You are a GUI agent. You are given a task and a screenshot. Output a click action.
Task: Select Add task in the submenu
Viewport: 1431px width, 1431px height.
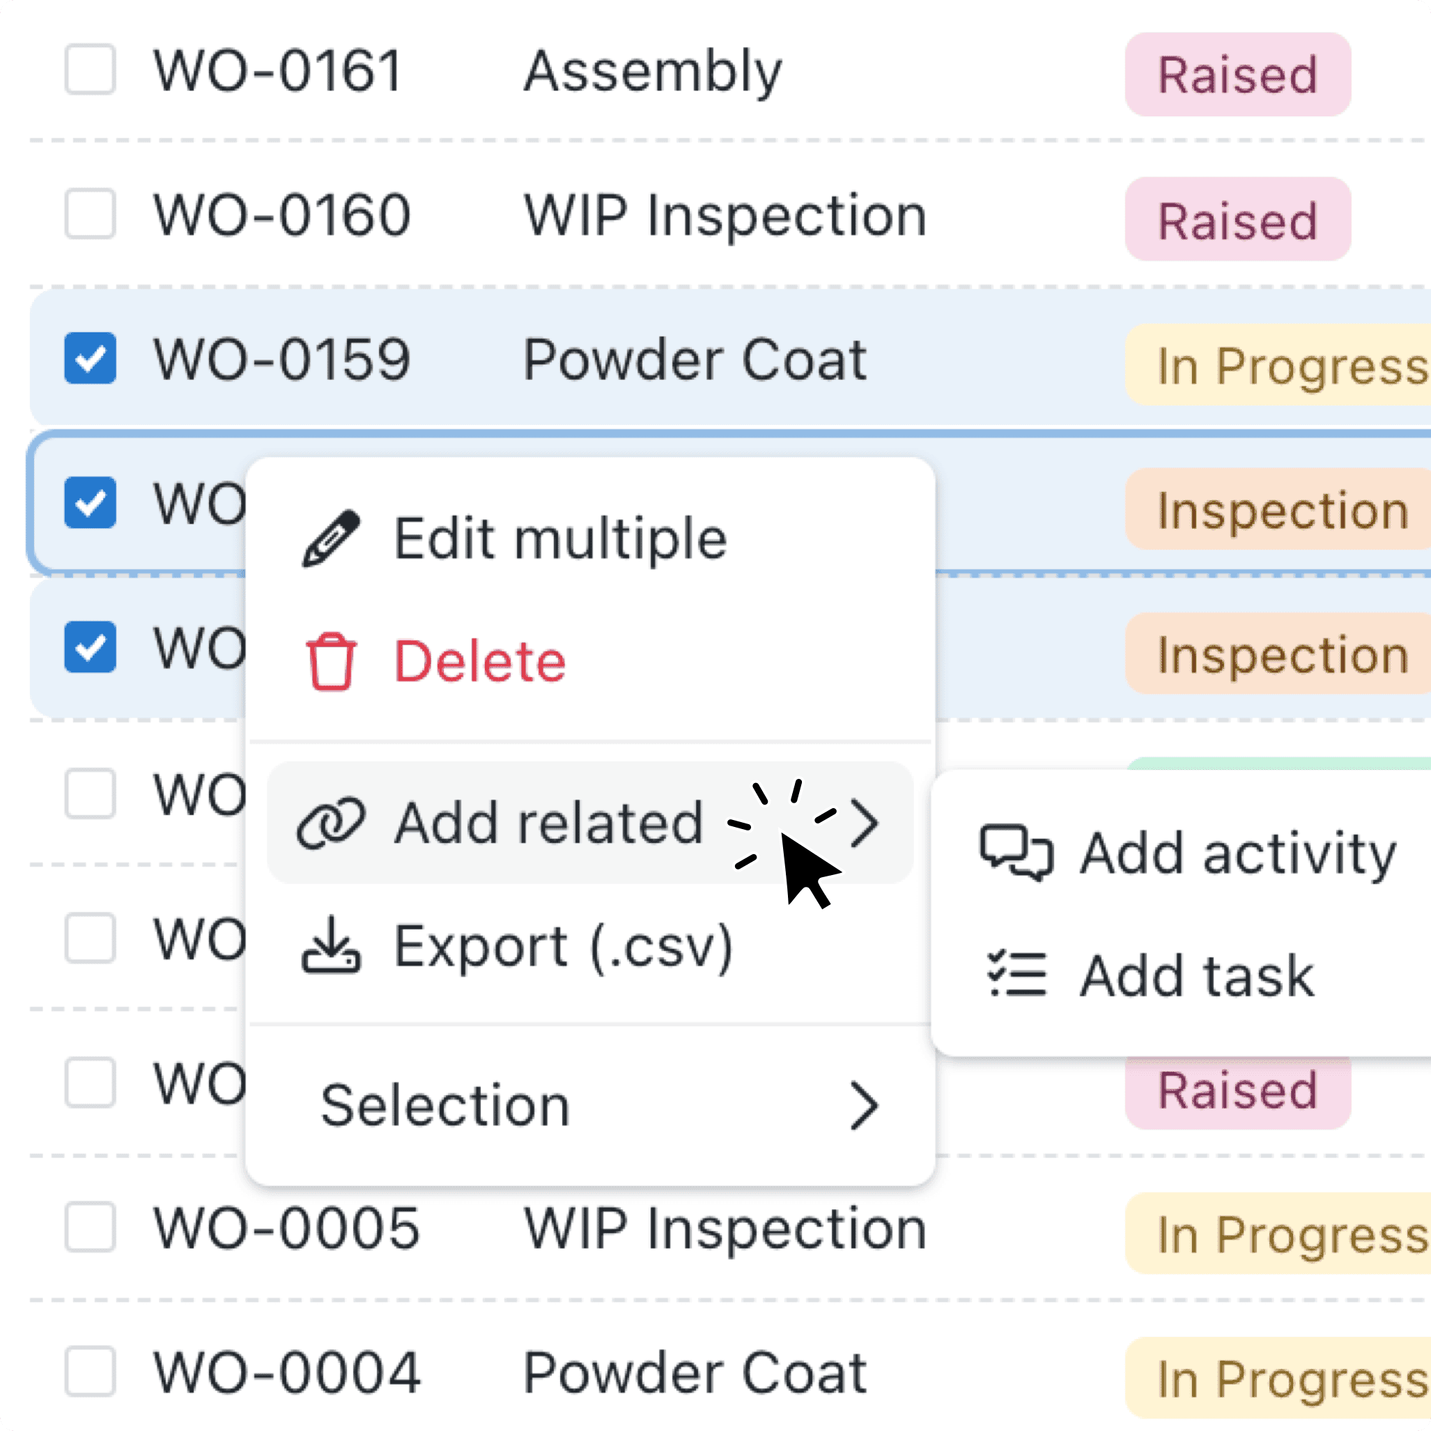point(1196,975)
